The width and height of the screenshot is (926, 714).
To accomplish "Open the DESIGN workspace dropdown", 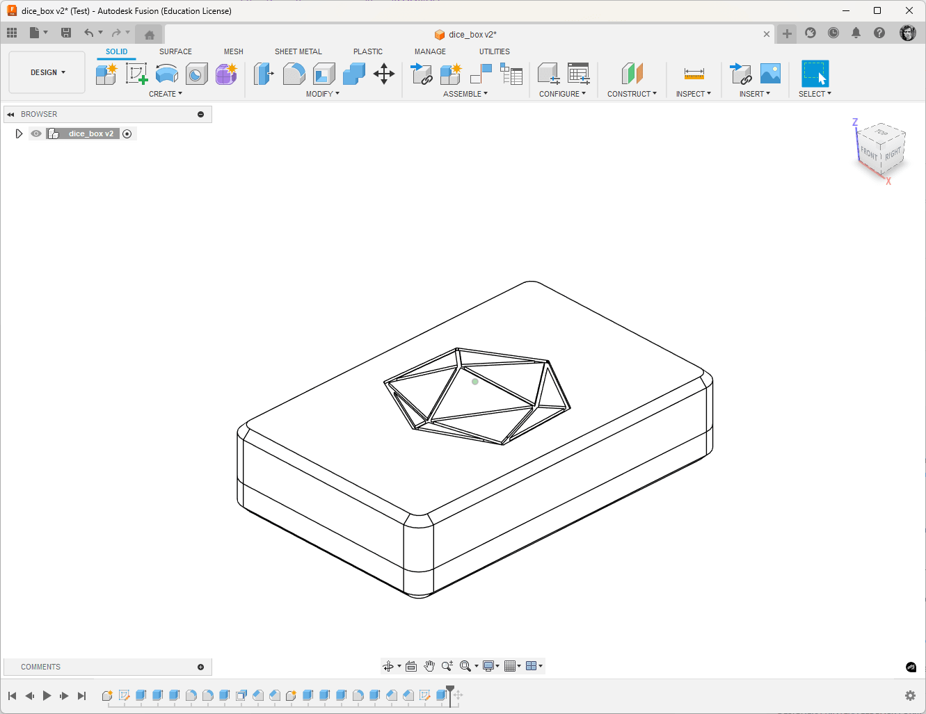I will (47, 72).
